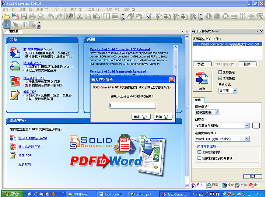Click the Cut scissors icon

point(79,17)
